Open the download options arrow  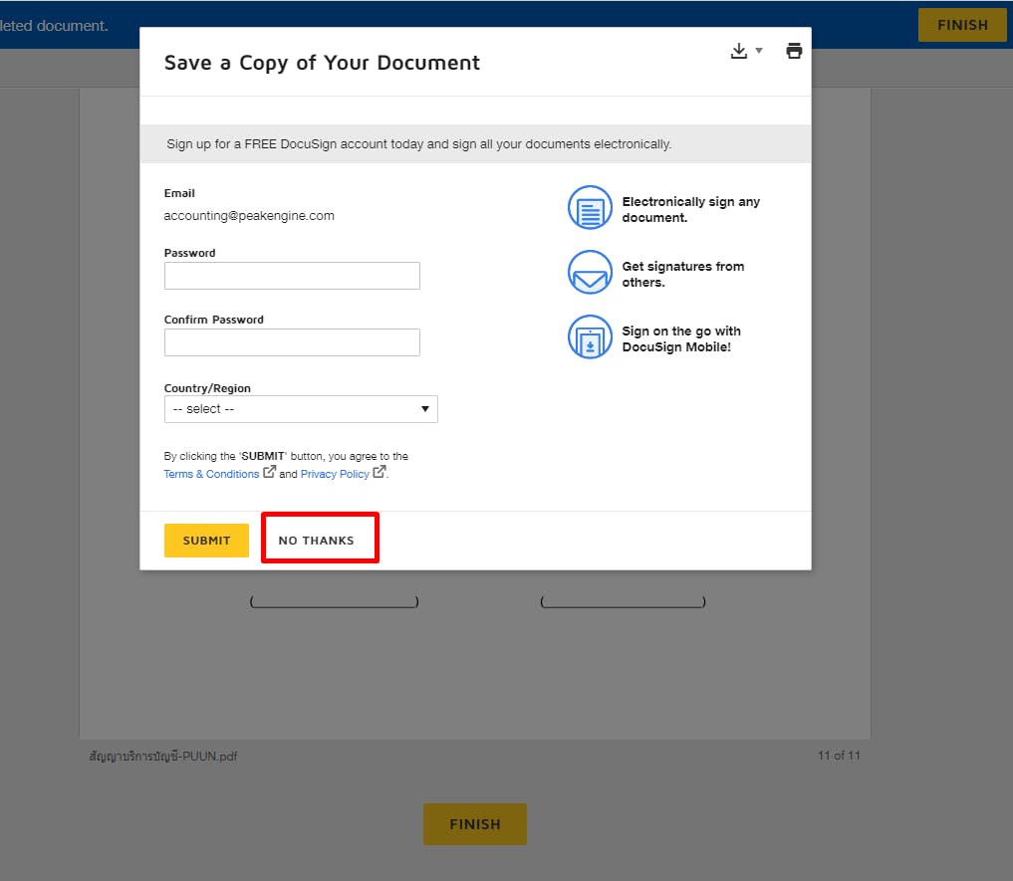[759, 51]
